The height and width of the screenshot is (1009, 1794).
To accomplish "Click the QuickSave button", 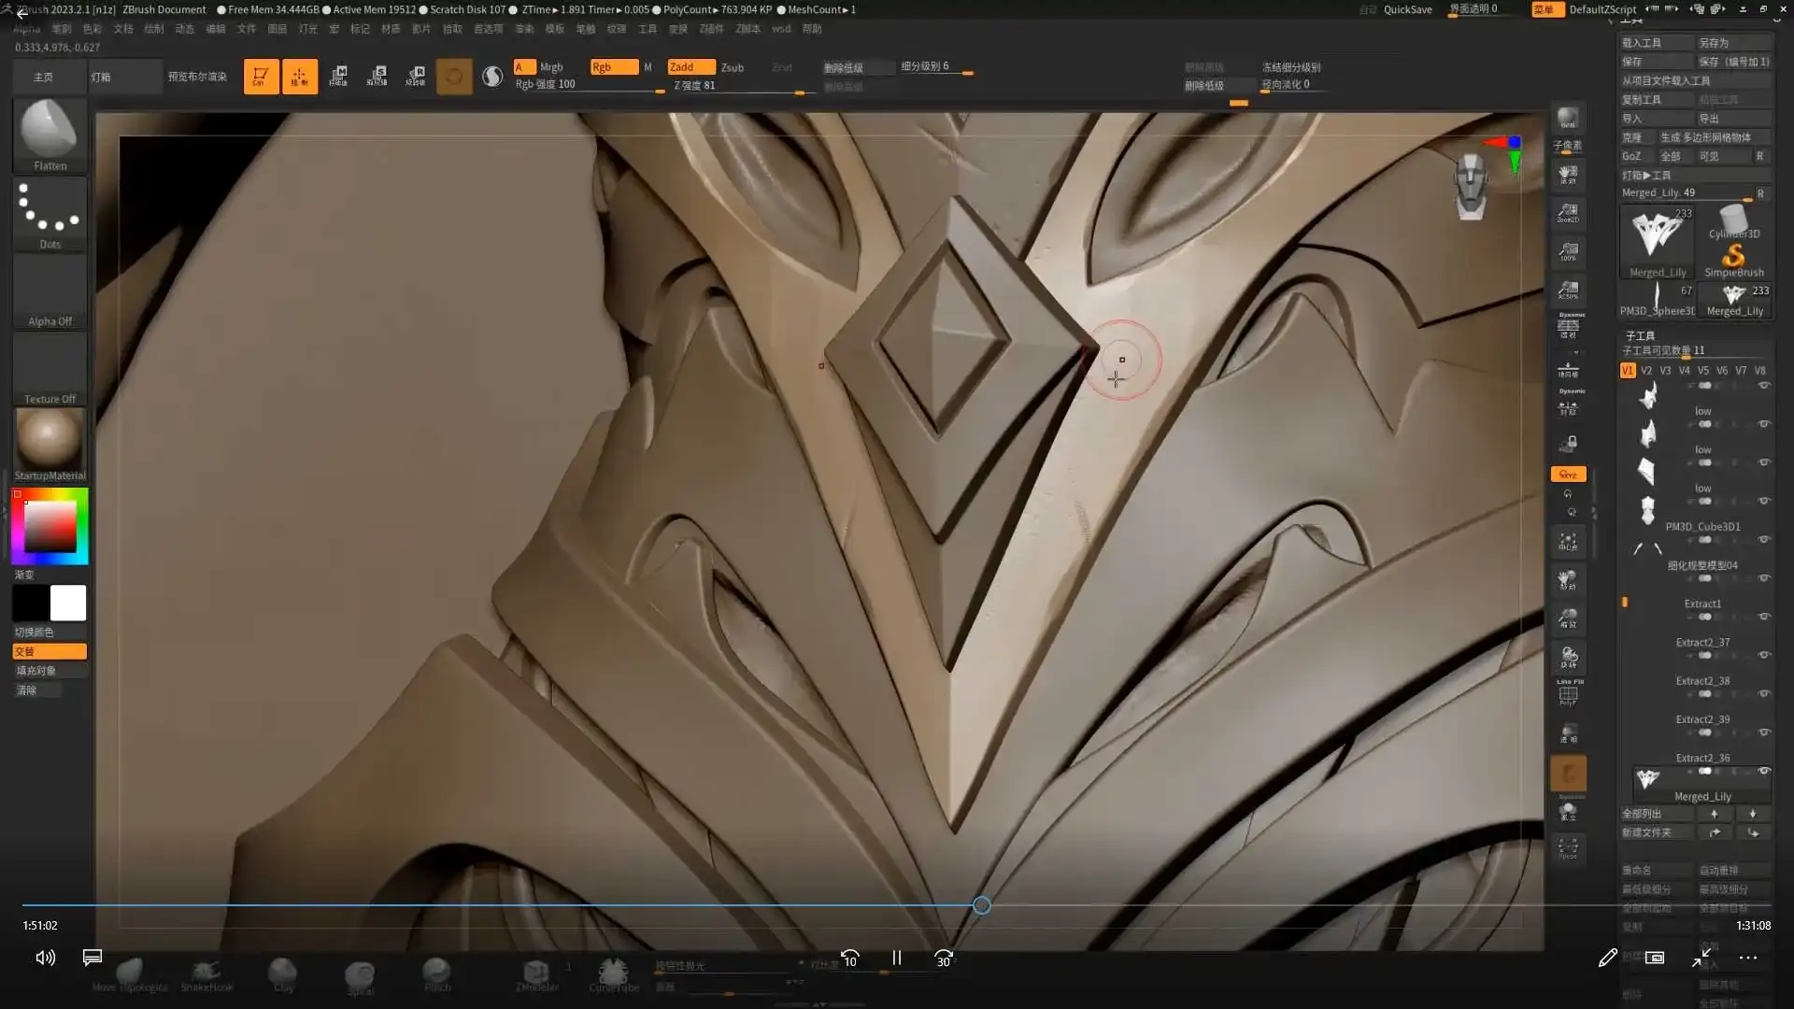I will (1407, 9).
